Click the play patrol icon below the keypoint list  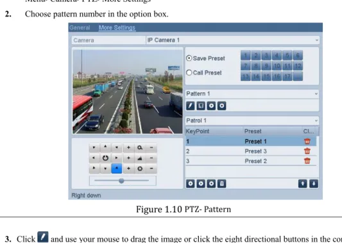click(201, 184)
